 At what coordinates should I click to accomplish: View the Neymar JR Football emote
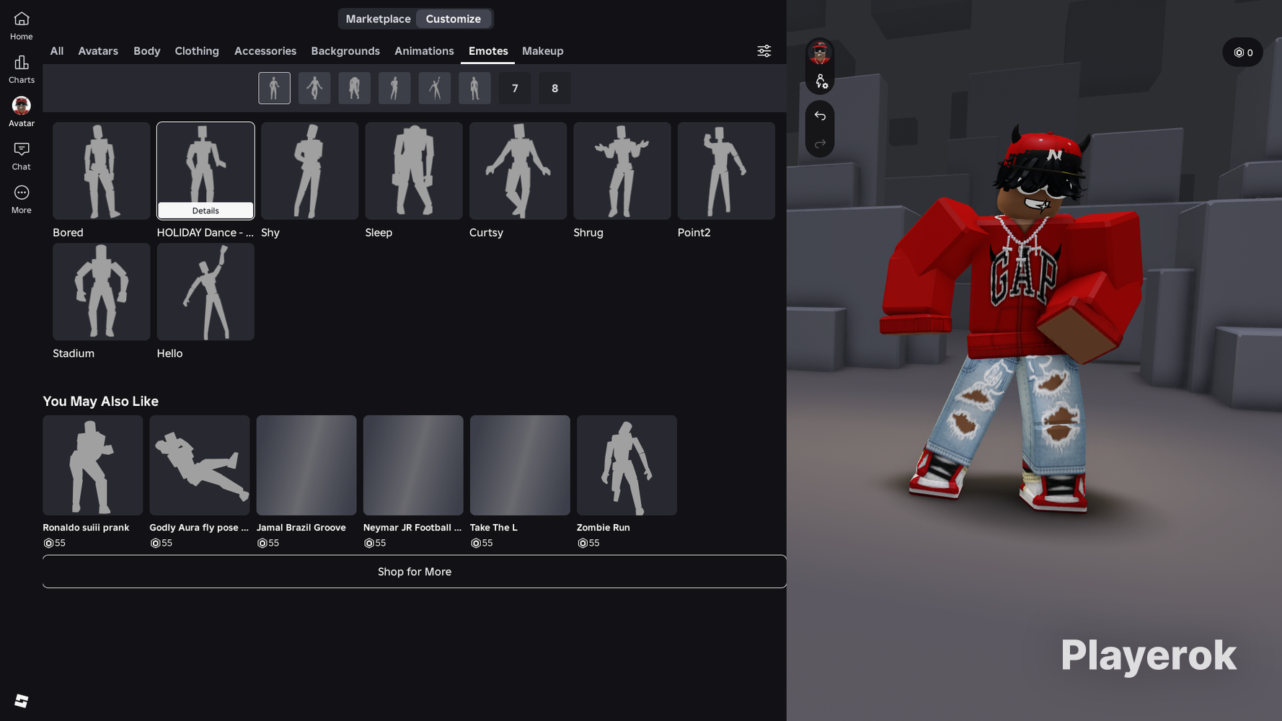coord(413,465)
